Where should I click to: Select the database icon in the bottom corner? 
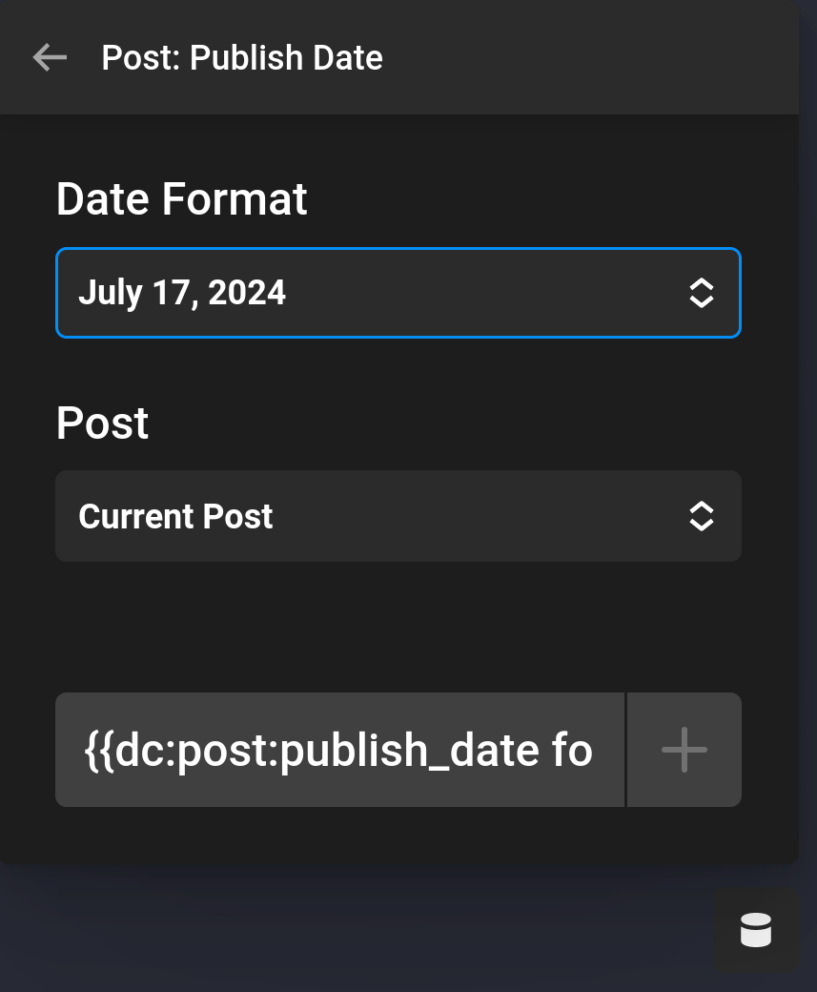pos(755,930)
